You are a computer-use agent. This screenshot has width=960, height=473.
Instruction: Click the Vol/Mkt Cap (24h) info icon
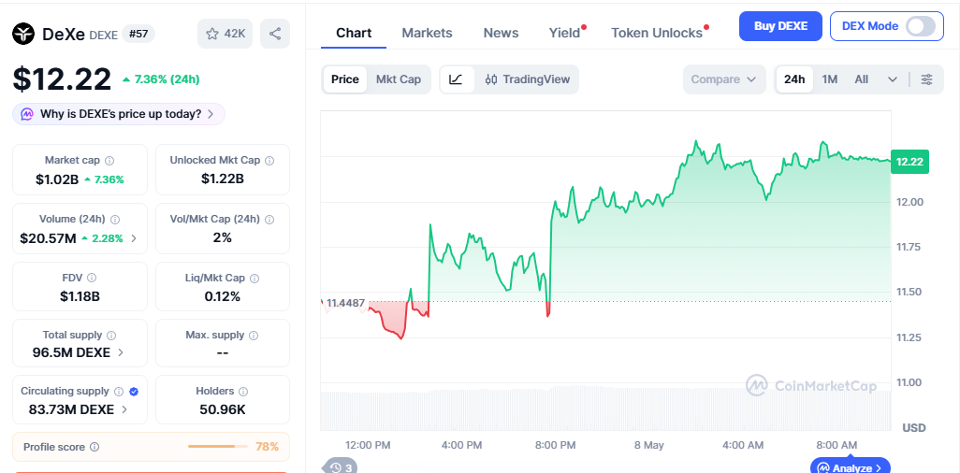point(269,219)
